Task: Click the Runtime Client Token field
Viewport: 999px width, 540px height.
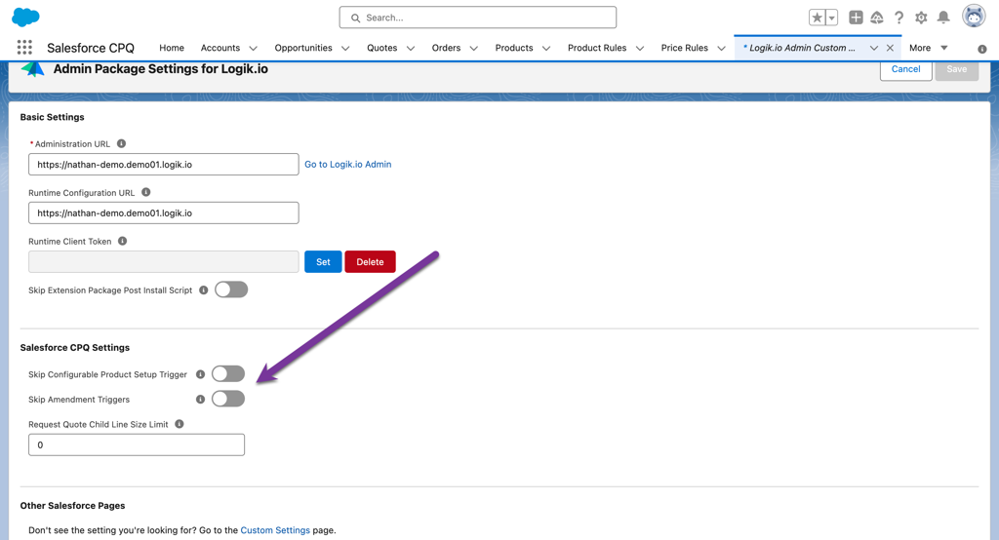Action: pos(164,262)
